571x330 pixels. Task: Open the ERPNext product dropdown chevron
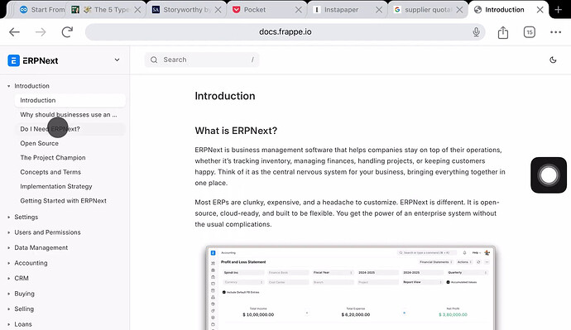pos(117,60)
